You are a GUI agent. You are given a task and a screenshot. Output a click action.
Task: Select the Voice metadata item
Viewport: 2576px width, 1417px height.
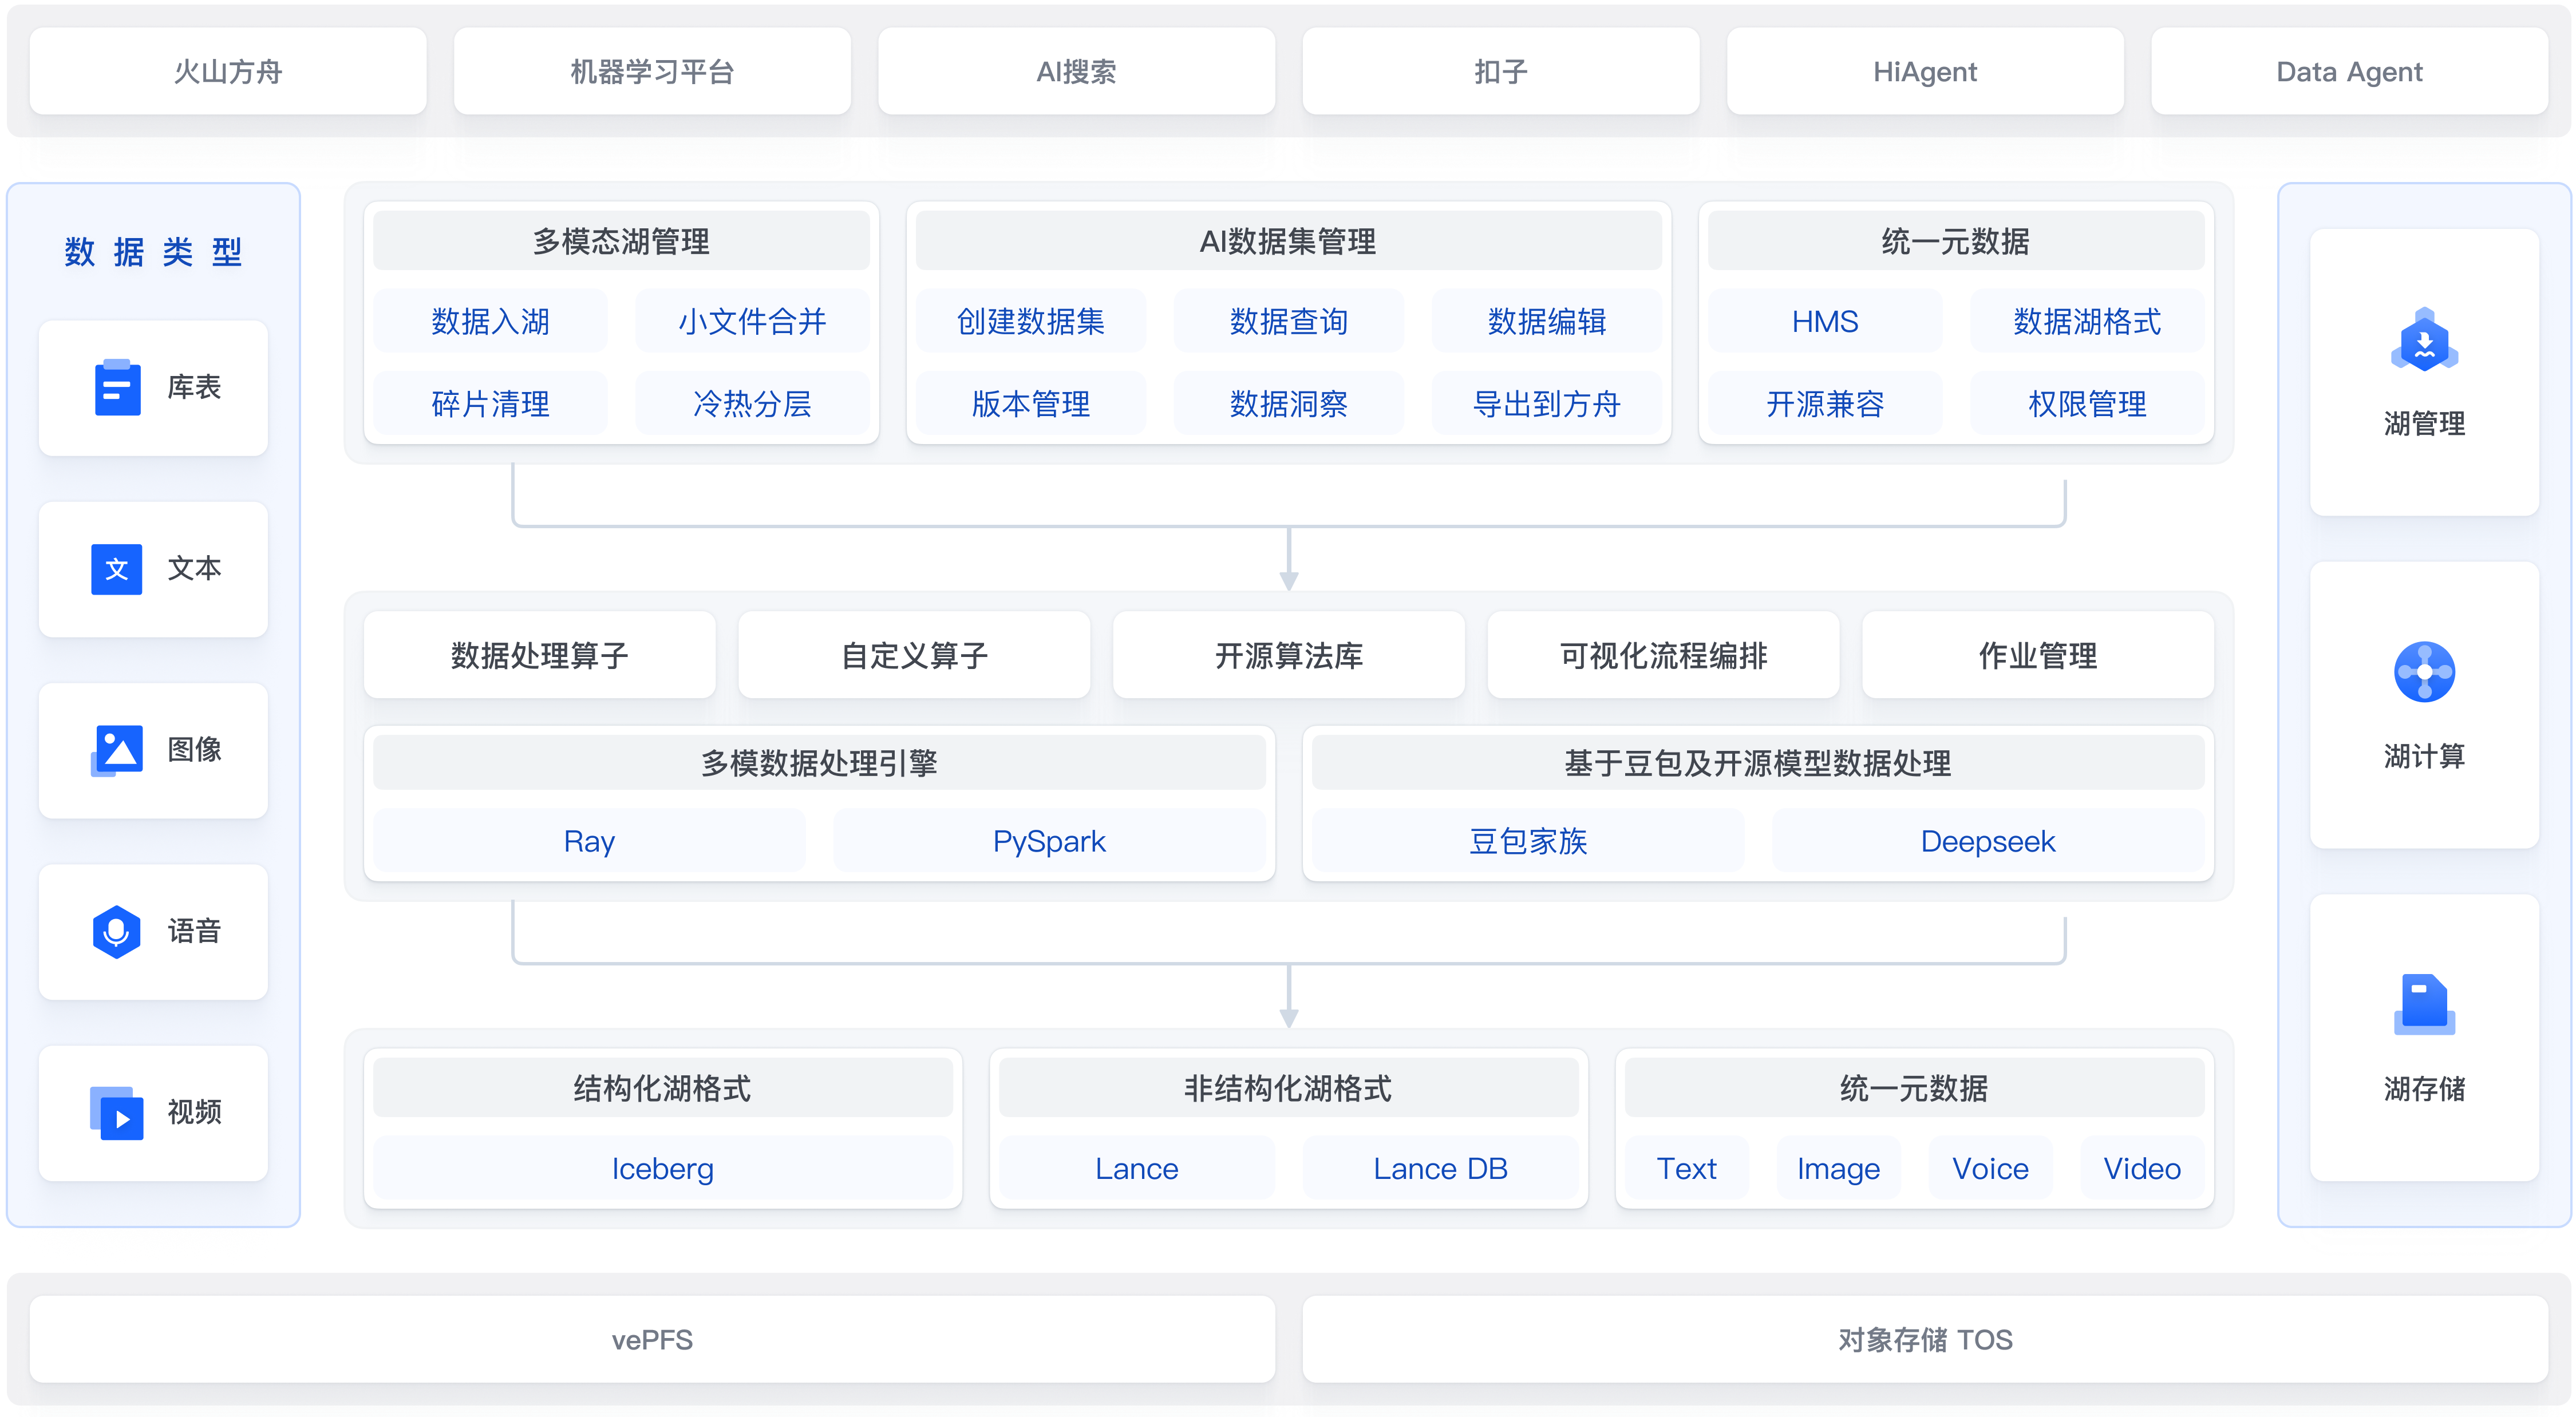1991,1168
